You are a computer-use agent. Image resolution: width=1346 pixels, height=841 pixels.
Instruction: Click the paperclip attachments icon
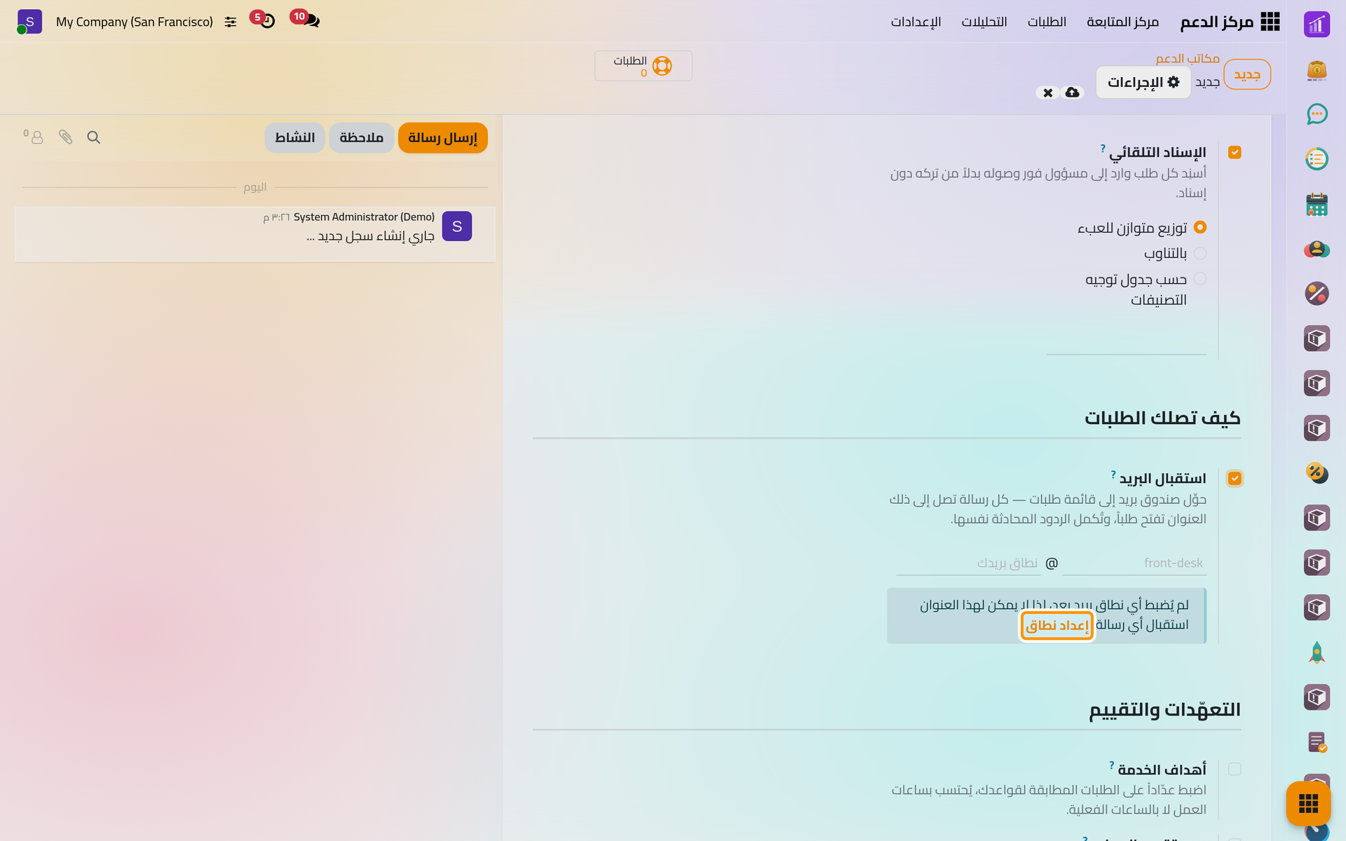(x=65, y=137)
